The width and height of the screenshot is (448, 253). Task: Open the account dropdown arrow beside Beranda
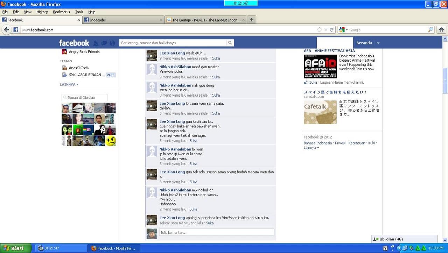click(378, 43)
